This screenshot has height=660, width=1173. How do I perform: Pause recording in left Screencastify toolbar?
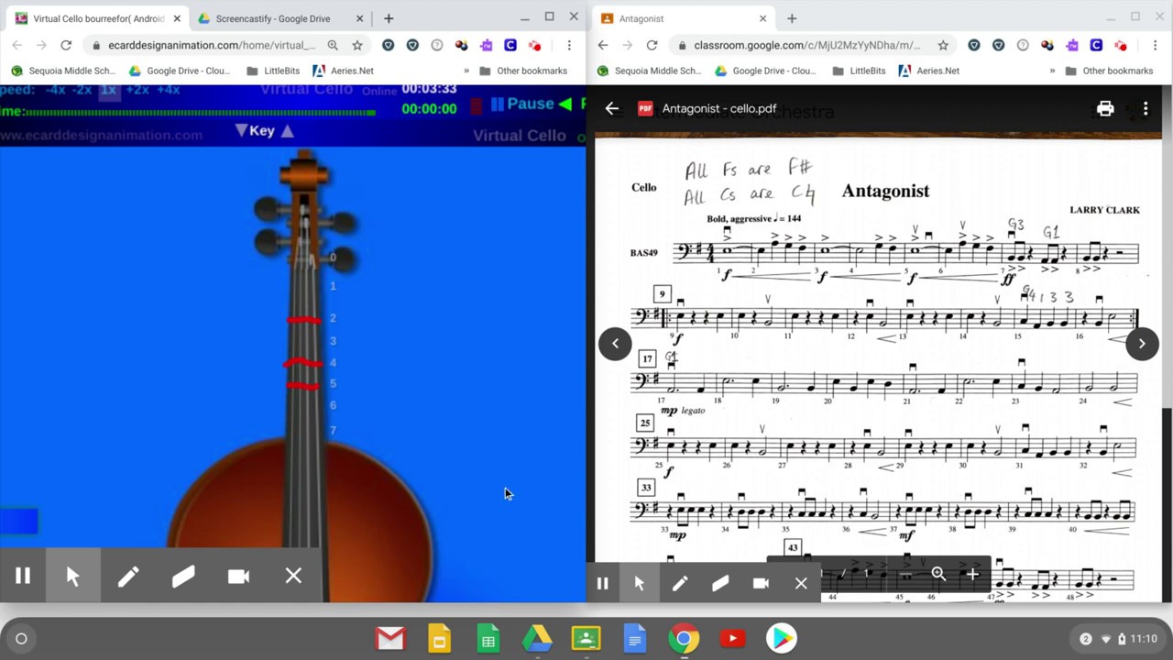pos(23,576)
